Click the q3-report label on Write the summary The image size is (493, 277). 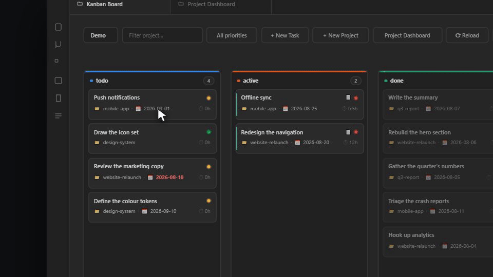[408, 109]
